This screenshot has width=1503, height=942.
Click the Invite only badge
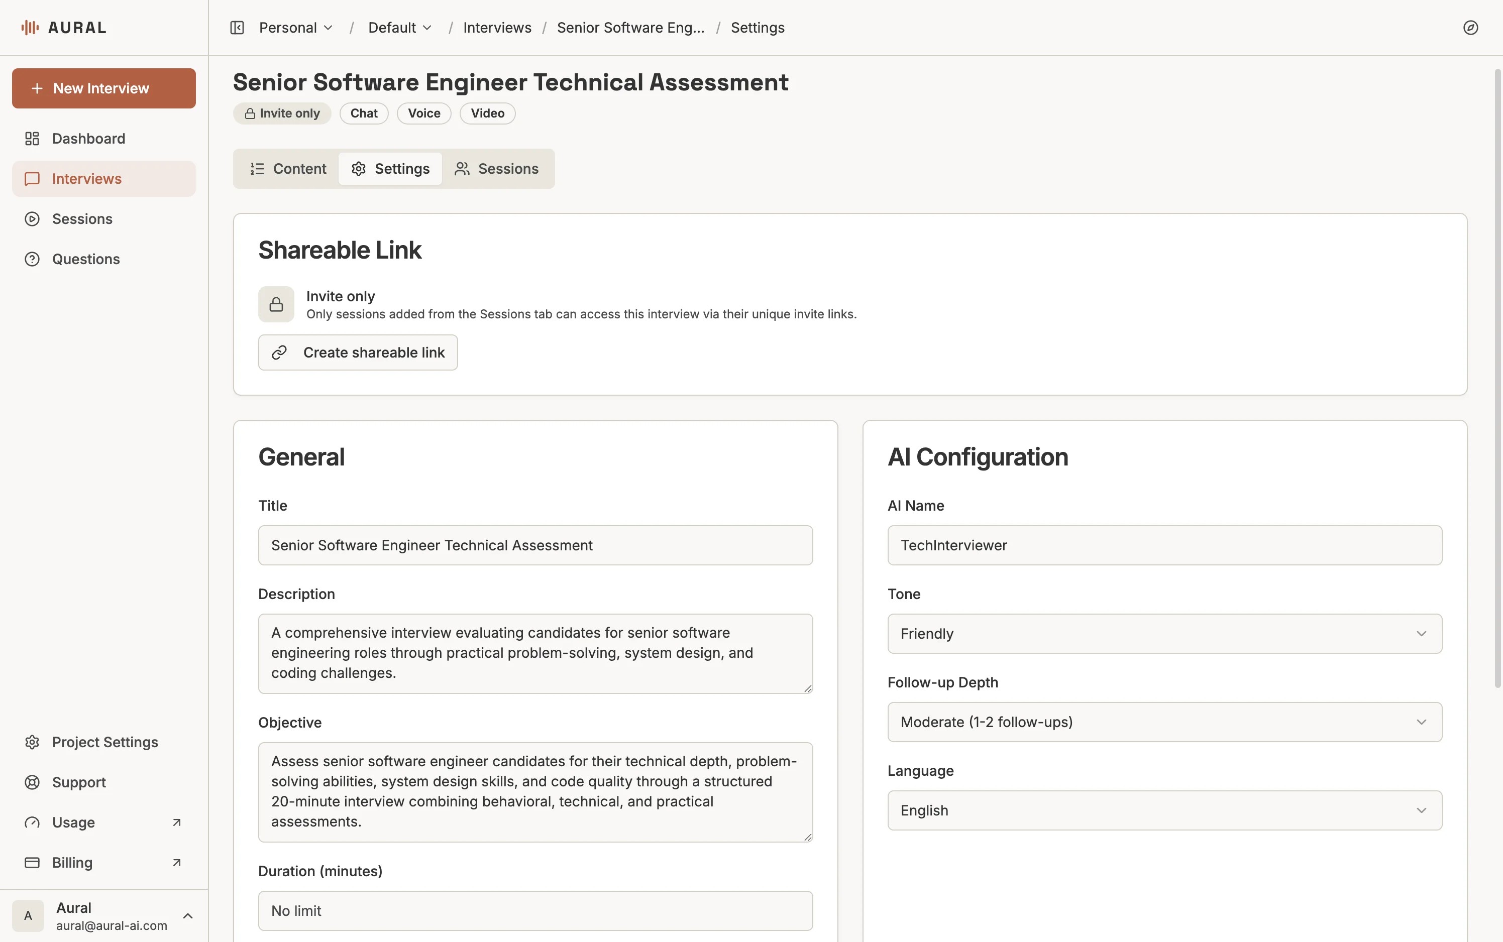[282, 113]
